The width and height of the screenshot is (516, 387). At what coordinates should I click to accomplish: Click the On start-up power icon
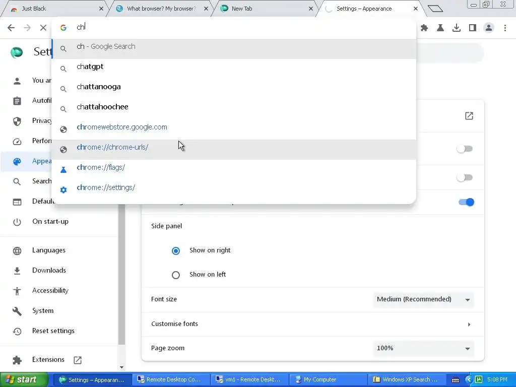click(17, 222)
